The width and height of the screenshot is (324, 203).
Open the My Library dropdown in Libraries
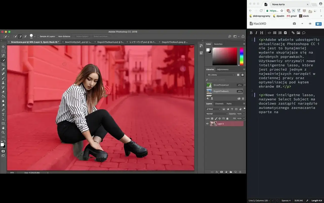(x=220, y=75)
